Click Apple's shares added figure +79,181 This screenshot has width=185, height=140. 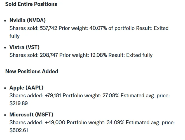53,96
